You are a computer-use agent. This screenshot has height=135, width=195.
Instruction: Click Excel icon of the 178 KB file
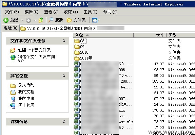pyautogui.click(x=77, y=110)
